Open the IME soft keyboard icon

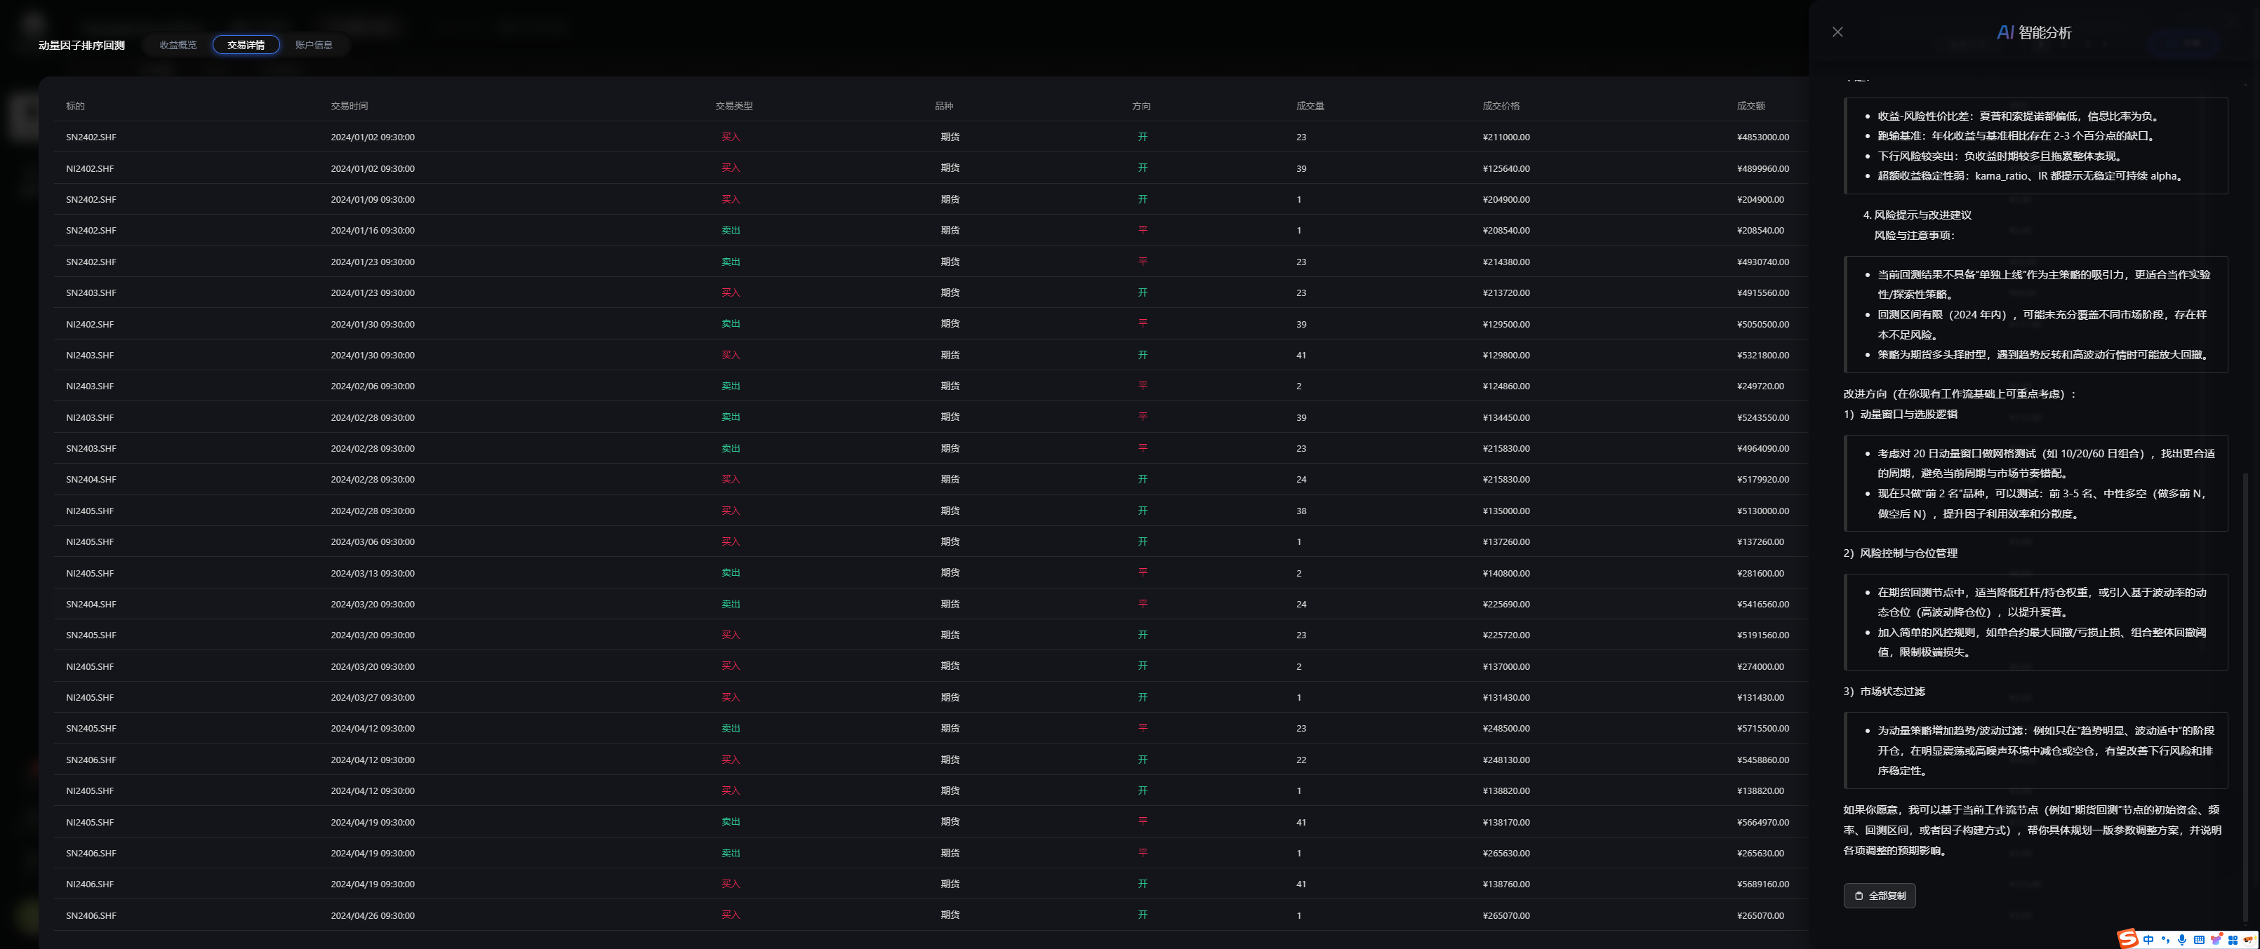pyautogui.click(x=2200, y=939)
